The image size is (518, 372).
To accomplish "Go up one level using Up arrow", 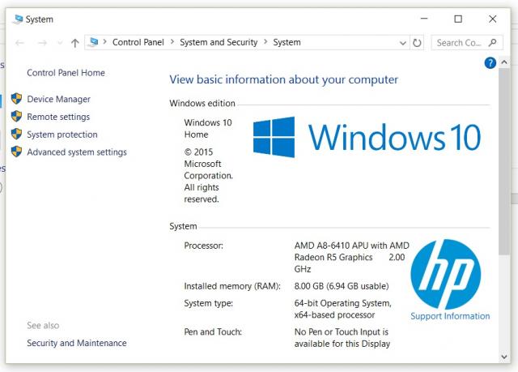I will (74, 43).
